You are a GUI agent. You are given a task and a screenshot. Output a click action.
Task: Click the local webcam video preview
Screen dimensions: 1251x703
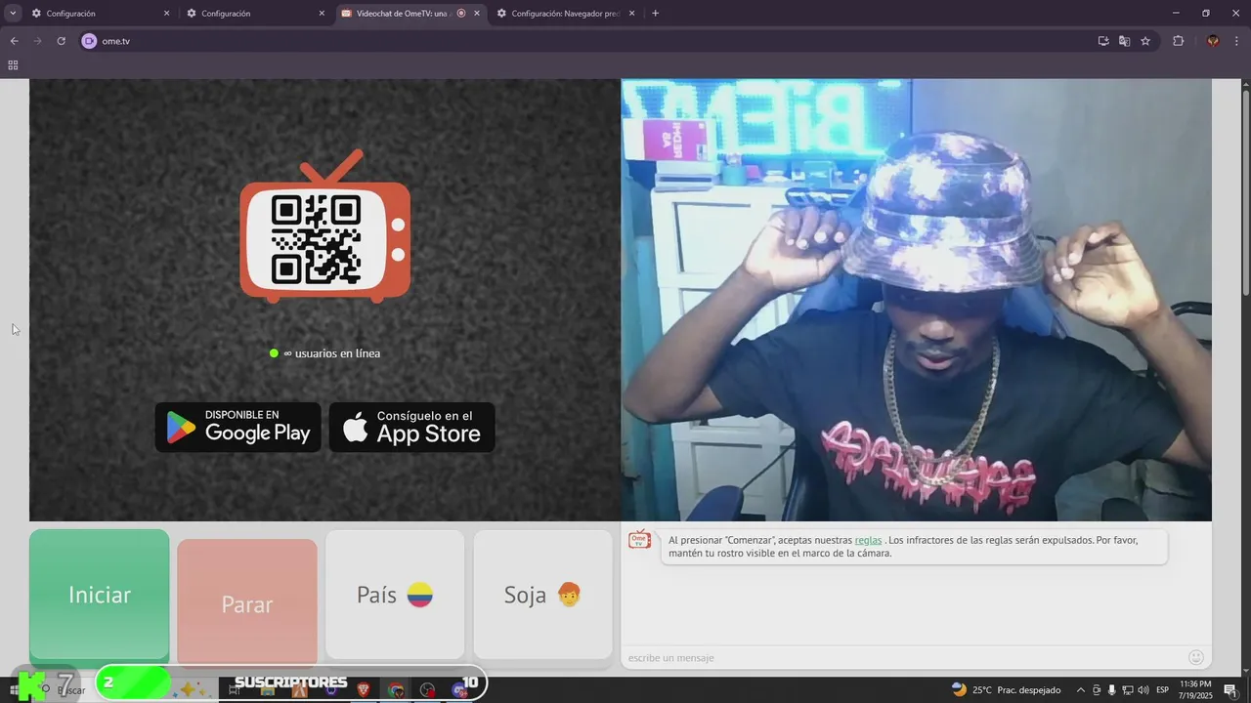click(916, 300)
